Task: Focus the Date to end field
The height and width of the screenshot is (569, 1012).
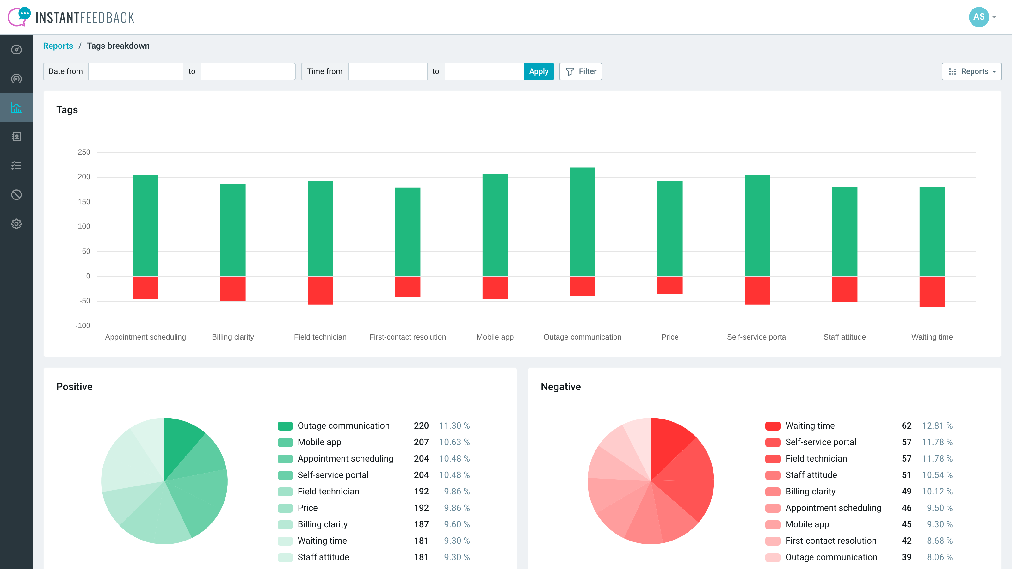Action: coord(248,71)
